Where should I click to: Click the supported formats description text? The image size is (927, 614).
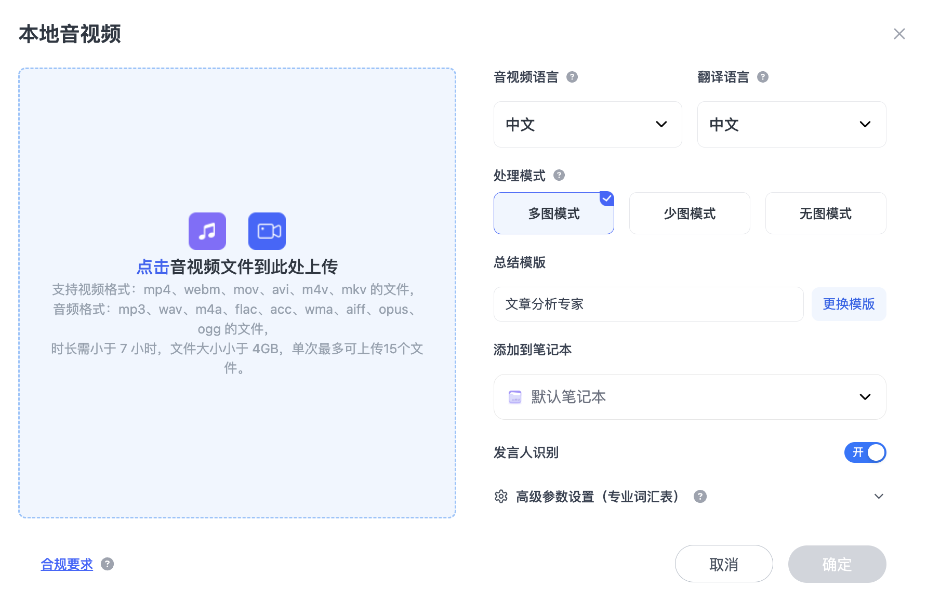point(237,329)
